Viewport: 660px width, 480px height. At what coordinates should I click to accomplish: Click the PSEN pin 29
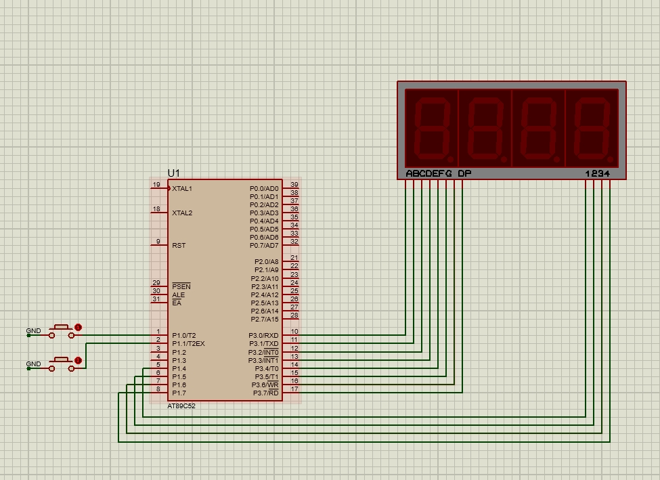pos(160,286)
